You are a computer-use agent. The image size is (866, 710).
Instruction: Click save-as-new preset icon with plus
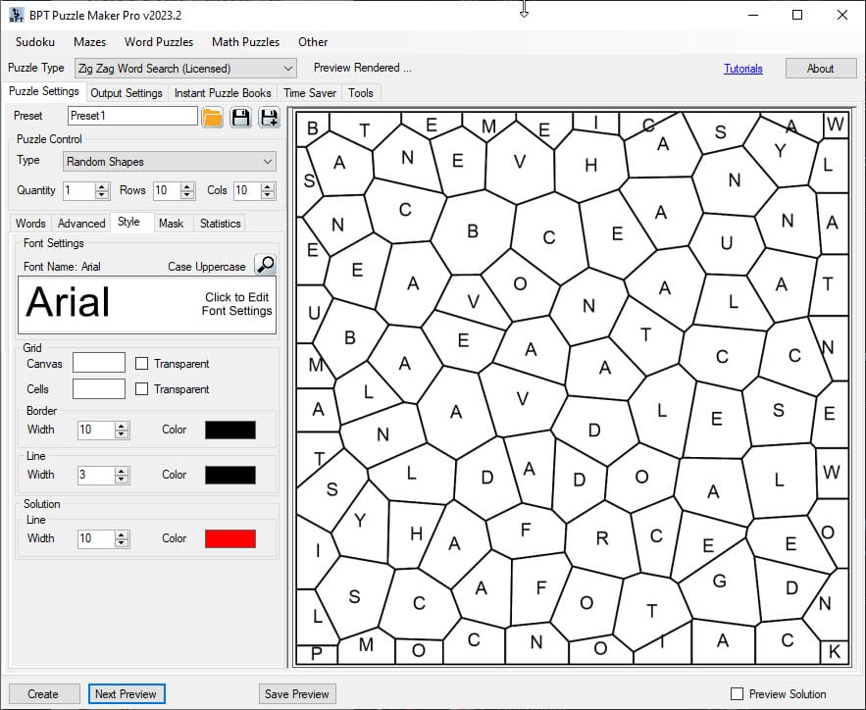click(269, 118)
